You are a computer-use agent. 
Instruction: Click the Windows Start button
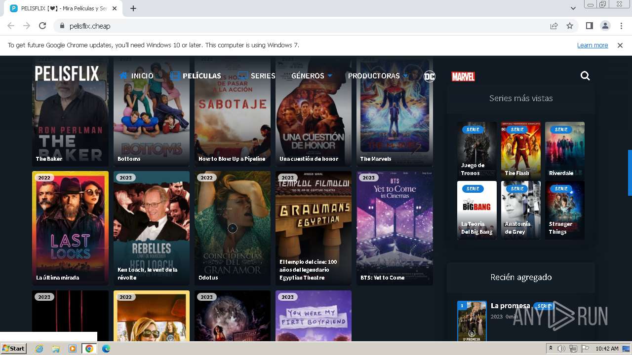click(x=14, y=349)
